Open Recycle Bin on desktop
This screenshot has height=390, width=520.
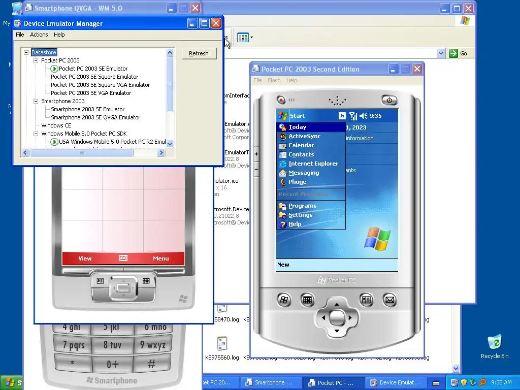click(495, 346)
